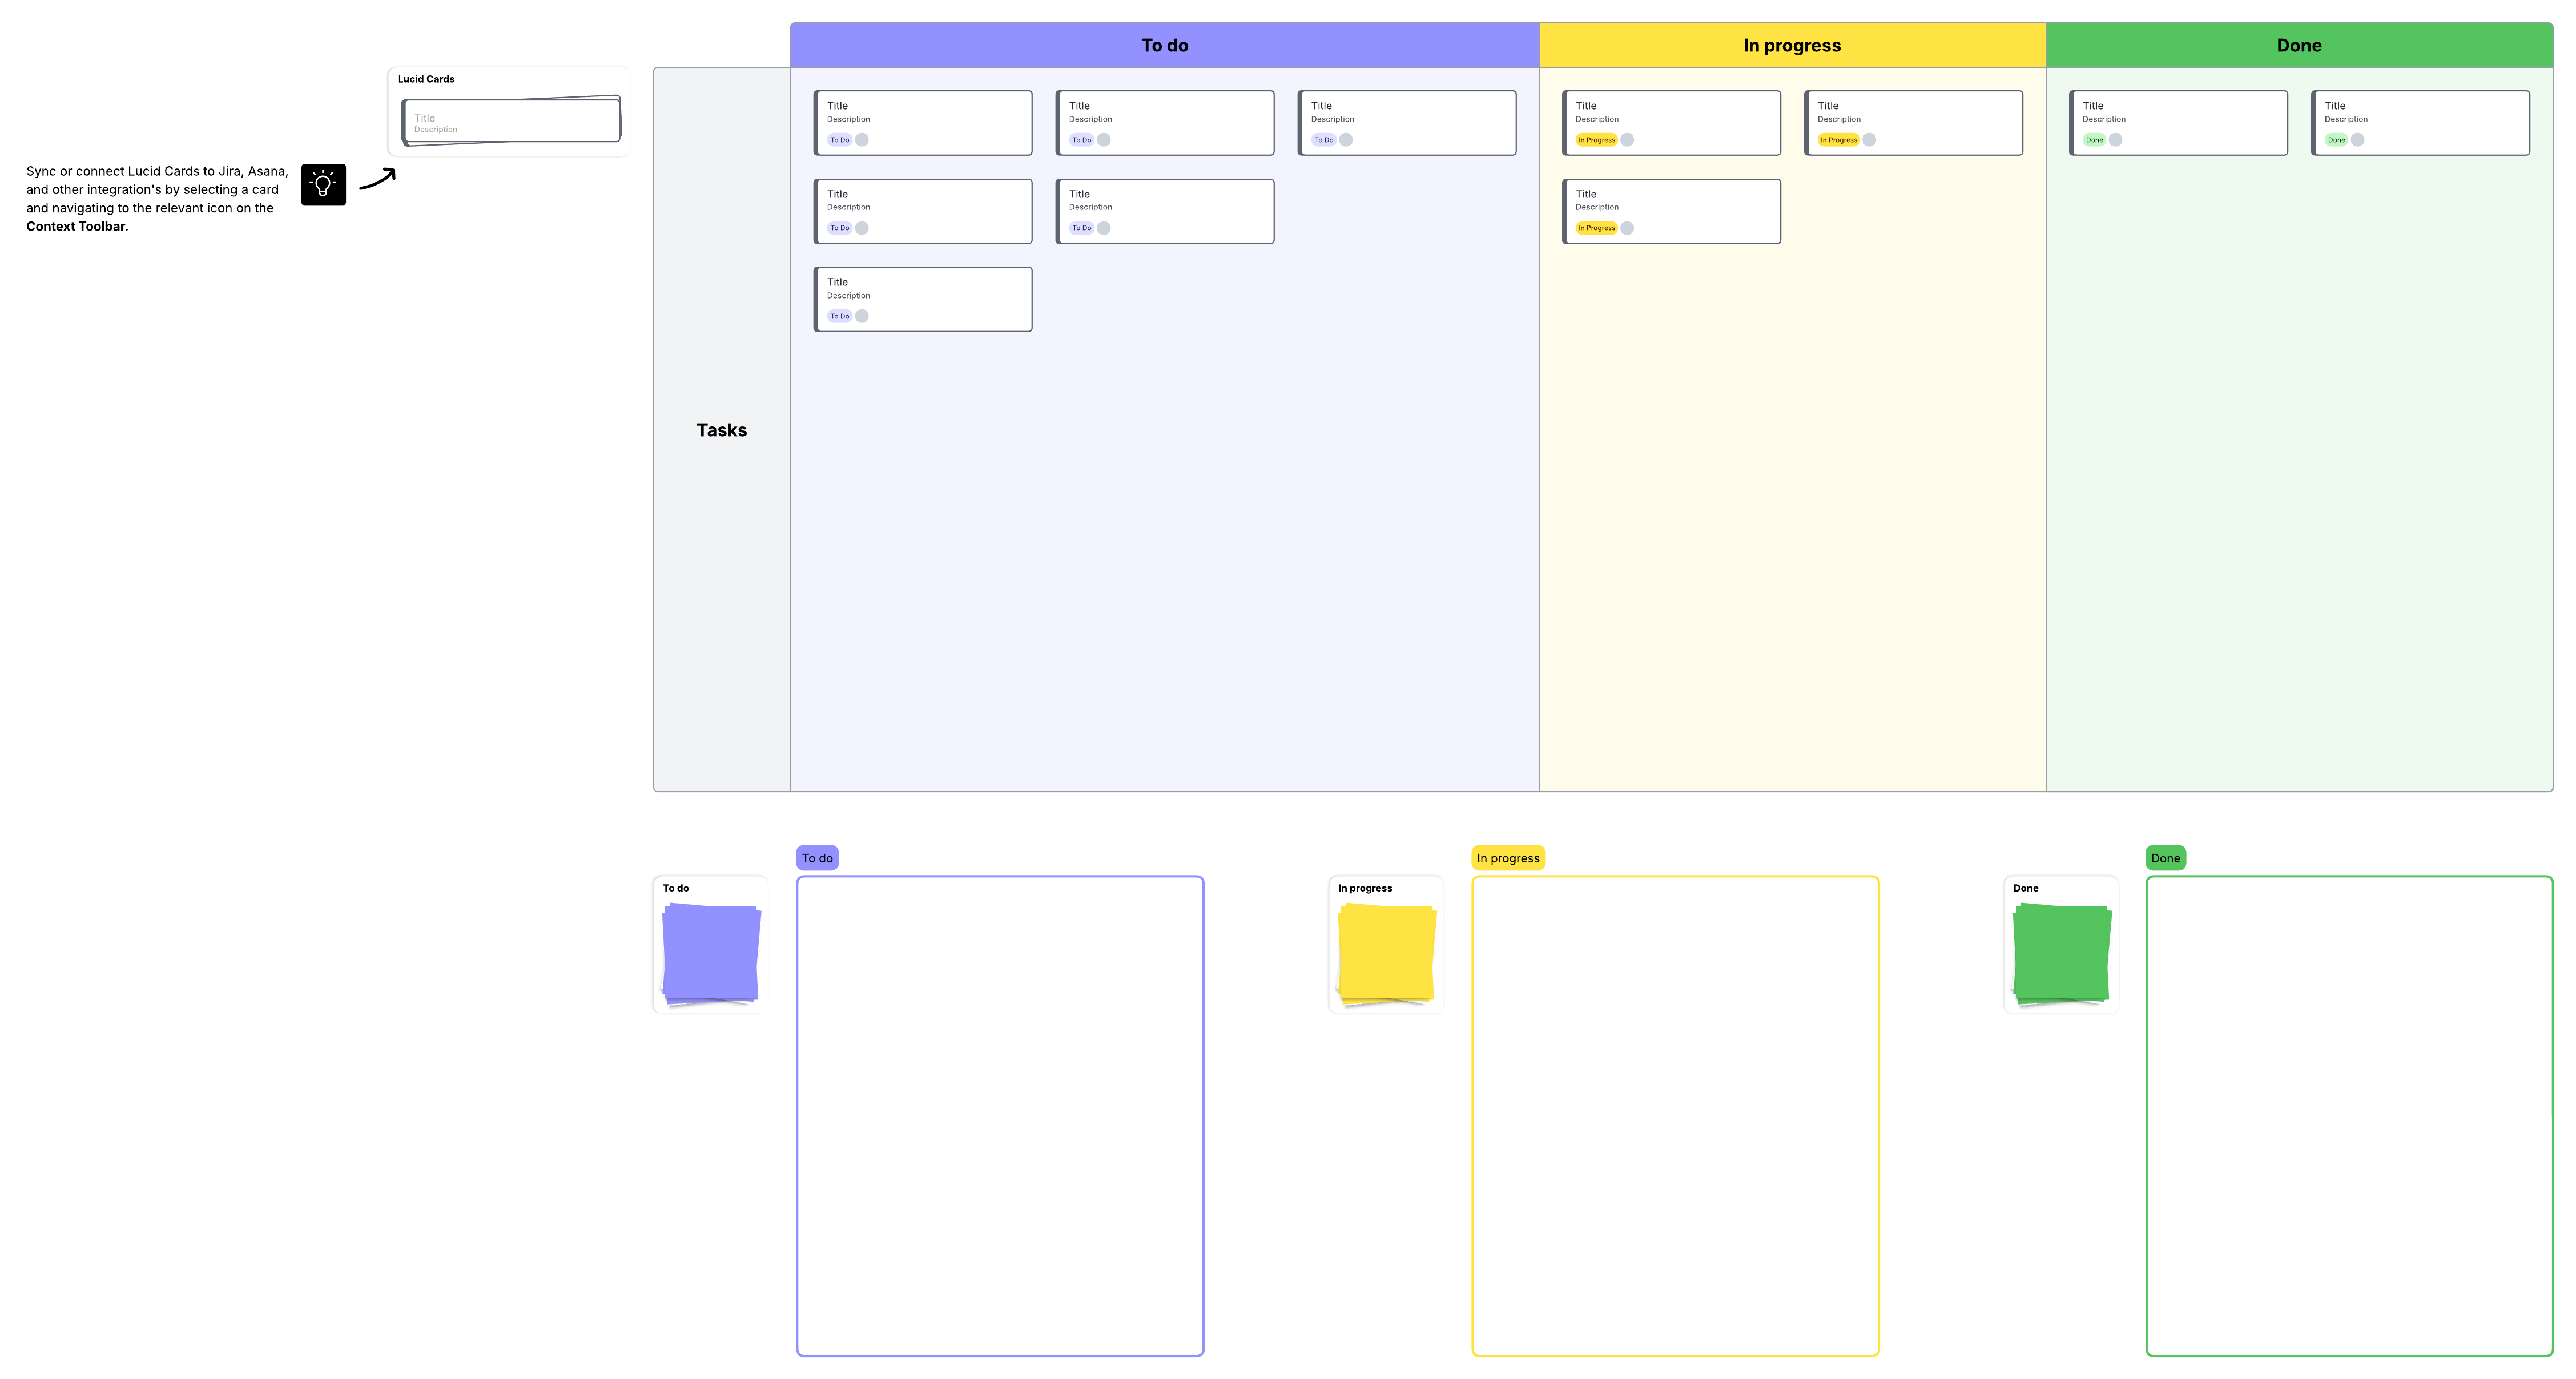Click the avatar circle on an In Progress card

1627,140
